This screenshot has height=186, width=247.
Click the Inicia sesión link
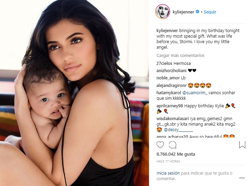click(x=168, y=173)
